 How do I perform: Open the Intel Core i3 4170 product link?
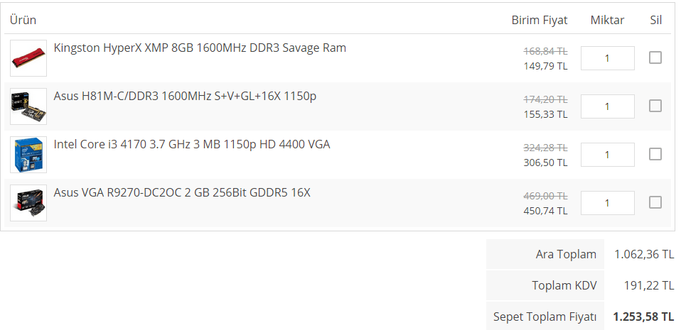(x=192, y=144)
